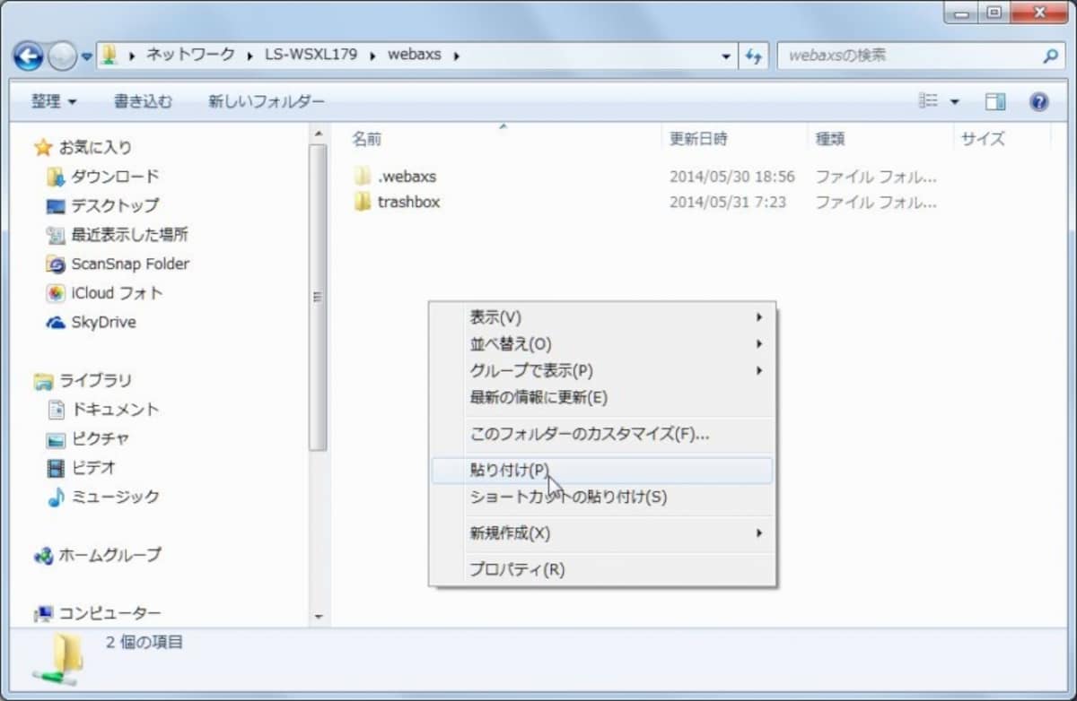Select the .webaxs folder
The height and width of the screenshot is (701, 1077).
coord(407,177)
